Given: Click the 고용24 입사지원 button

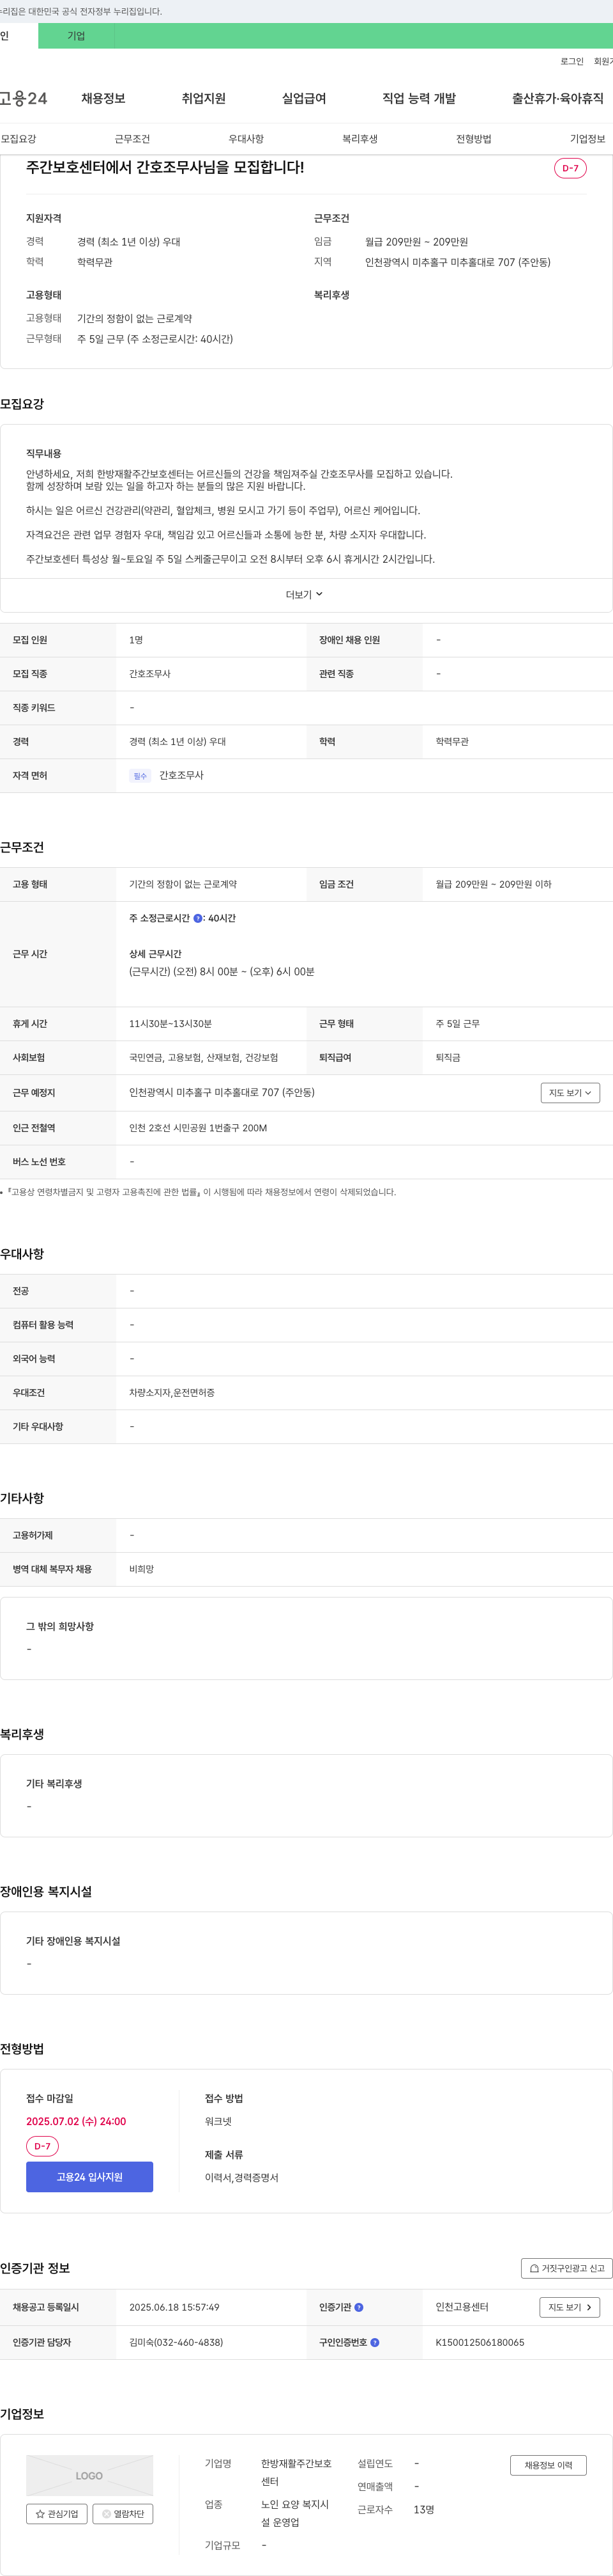Looking at the screenshot, I should 90,2177.
